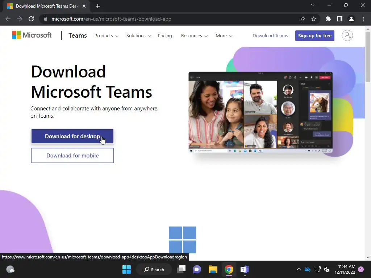Screen dimensions: 371x278
Task: Open File Explorer from the taskbar
Action: pyautogui.click(x=213, y=269)
